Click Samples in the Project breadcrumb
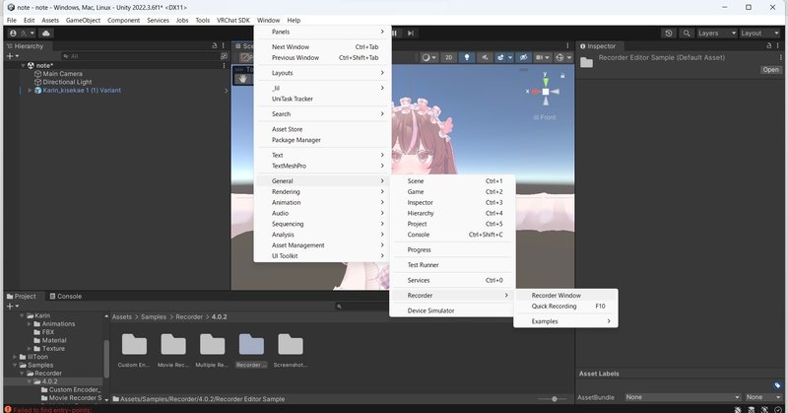Viewport: 788px width, 413px height. (154, 317)
